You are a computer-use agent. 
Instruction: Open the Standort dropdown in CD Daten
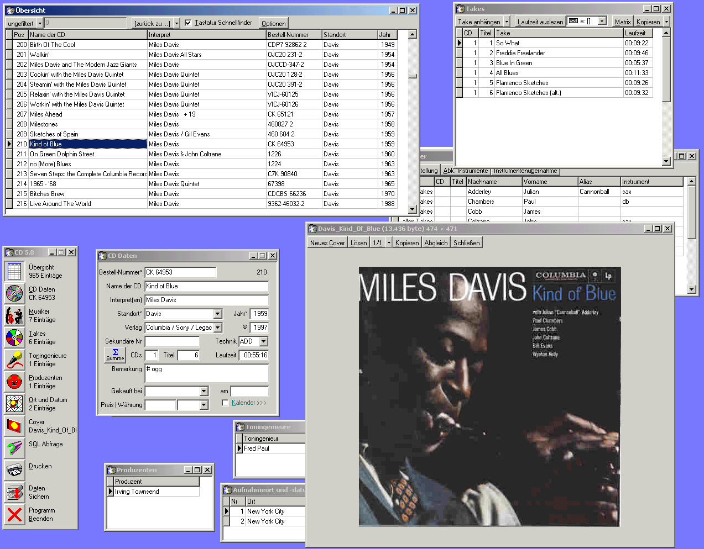coord(217,314)
